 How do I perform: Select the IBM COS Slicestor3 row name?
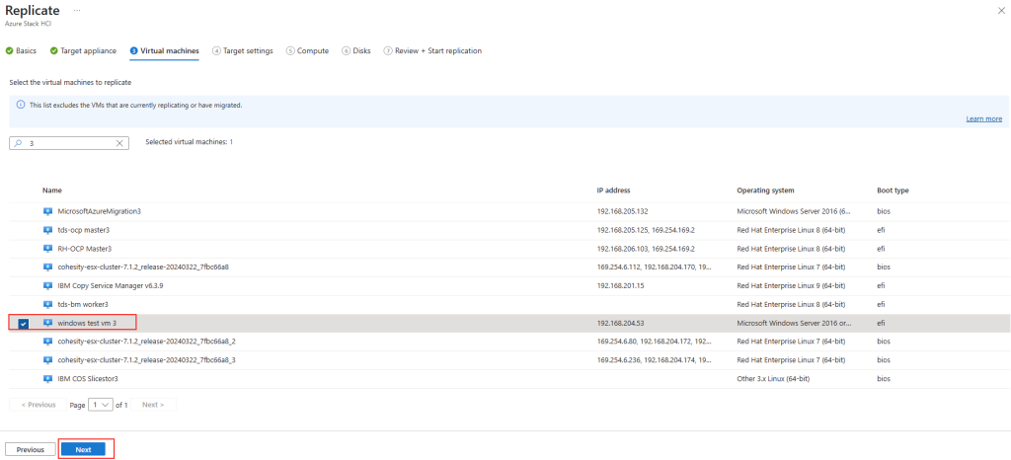pyautogui.click(x=88, y=379)
